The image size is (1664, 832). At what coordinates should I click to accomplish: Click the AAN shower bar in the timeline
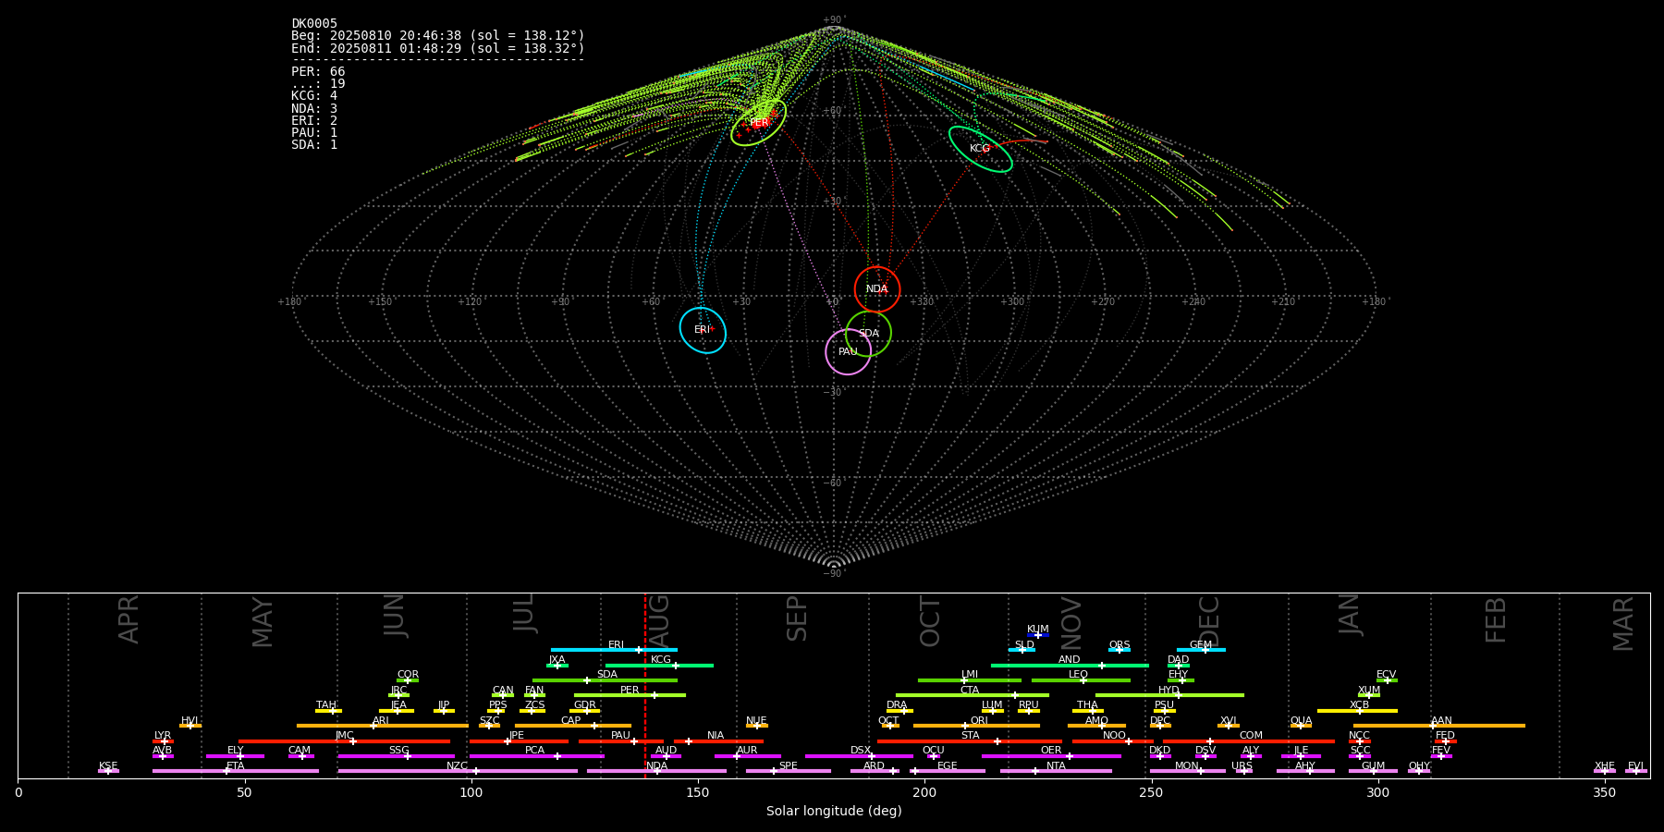(x=1439, y=726)
